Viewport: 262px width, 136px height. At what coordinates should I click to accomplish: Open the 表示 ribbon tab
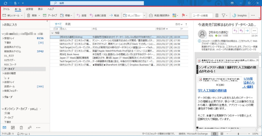(40, 9)
